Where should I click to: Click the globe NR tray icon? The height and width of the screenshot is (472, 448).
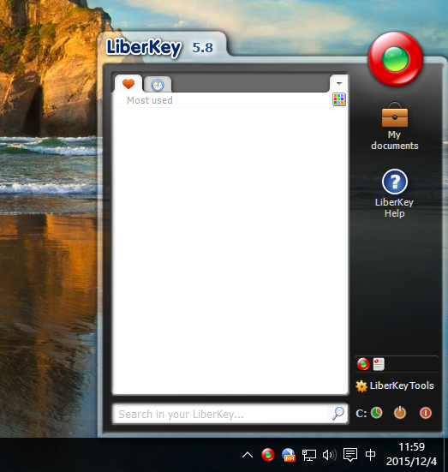[x=289, y=455]
